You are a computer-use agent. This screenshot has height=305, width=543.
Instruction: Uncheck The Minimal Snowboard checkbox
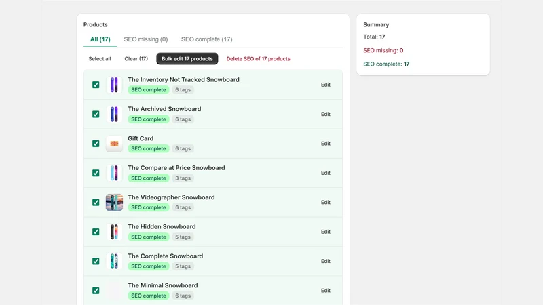96,291
